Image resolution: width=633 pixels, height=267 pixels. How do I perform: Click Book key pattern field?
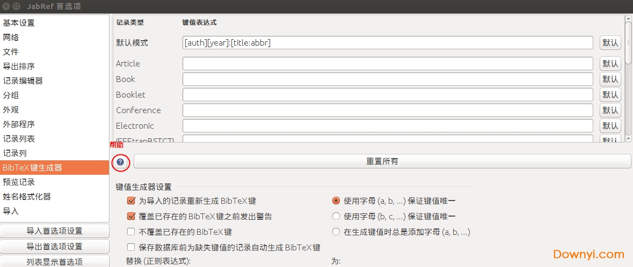pyautogui.click(x=388, y=79)
